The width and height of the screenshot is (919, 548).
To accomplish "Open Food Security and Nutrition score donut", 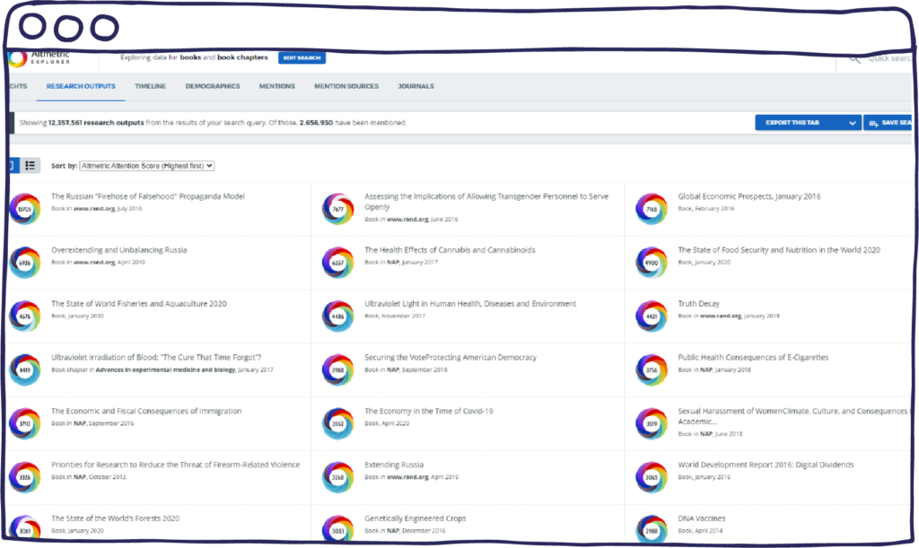I will (652, 262).
